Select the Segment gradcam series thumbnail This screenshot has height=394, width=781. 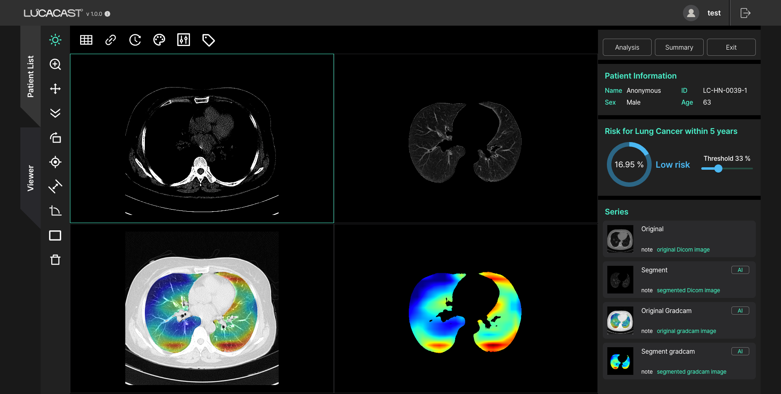tap(620, 361)
